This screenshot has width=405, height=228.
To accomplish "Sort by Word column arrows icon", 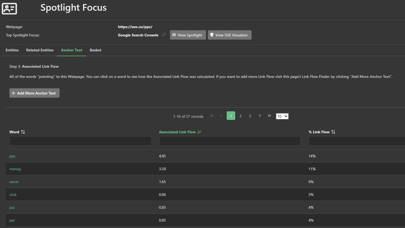I will pyautogui.click(x=23, y=132).
